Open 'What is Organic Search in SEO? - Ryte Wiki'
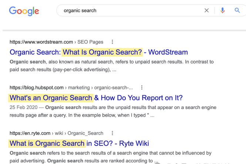Viewport: 246px width, 164px height. pyautogui.click(x=79, y=143)
